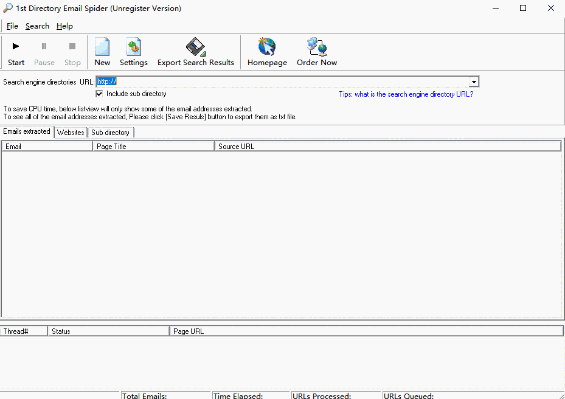Viewport: 565px width, 399px height.
Task: Click the Order Now icon
Action: (x=317, y=47)
